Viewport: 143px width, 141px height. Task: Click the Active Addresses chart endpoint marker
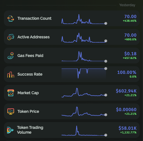pyautogui.click(x=106, y=41)
